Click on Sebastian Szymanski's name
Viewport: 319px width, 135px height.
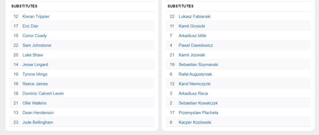(x=198, y=65)
